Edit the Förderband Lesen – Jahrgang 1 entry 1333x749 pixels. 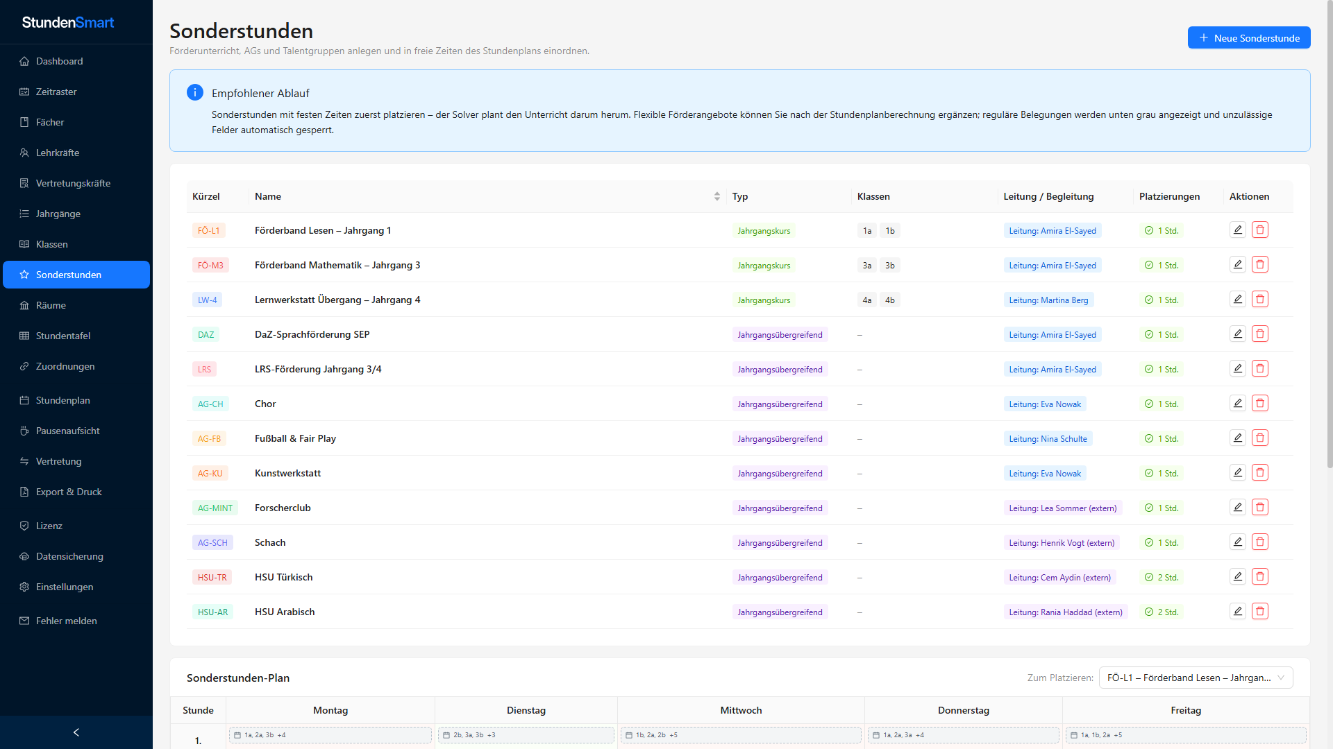(1238, 230)
